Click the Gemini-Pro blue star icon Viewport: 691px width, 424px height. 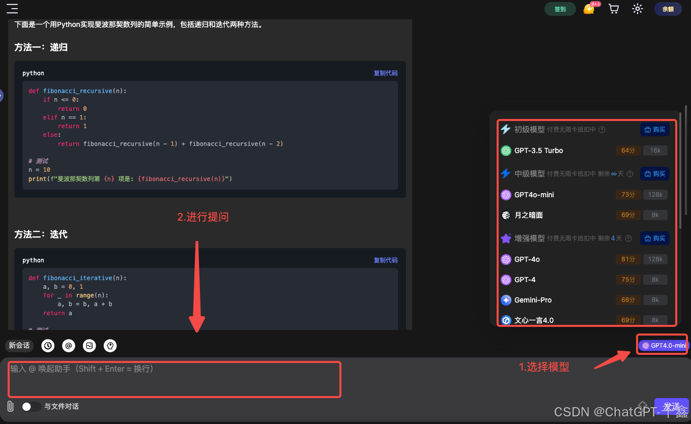pos(506,300)
